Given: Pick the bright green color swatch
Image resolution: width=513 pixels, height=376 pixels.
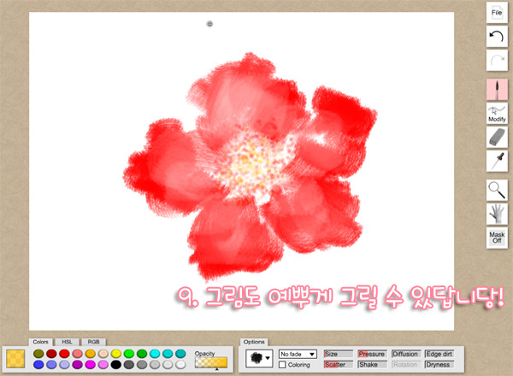Looking at the screenshot, I should [x=129, y=354].
